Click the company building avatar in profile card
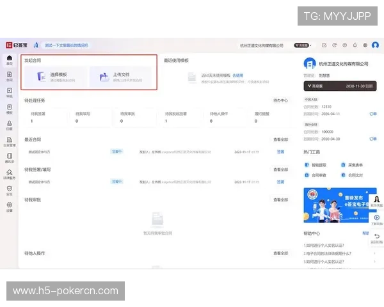This screenshot has width=384, height=307. tap(310, 64)
